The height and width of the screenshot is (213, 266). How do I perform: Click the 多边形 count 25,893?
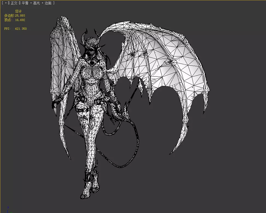pyautogui.click(x=20, y=16)
